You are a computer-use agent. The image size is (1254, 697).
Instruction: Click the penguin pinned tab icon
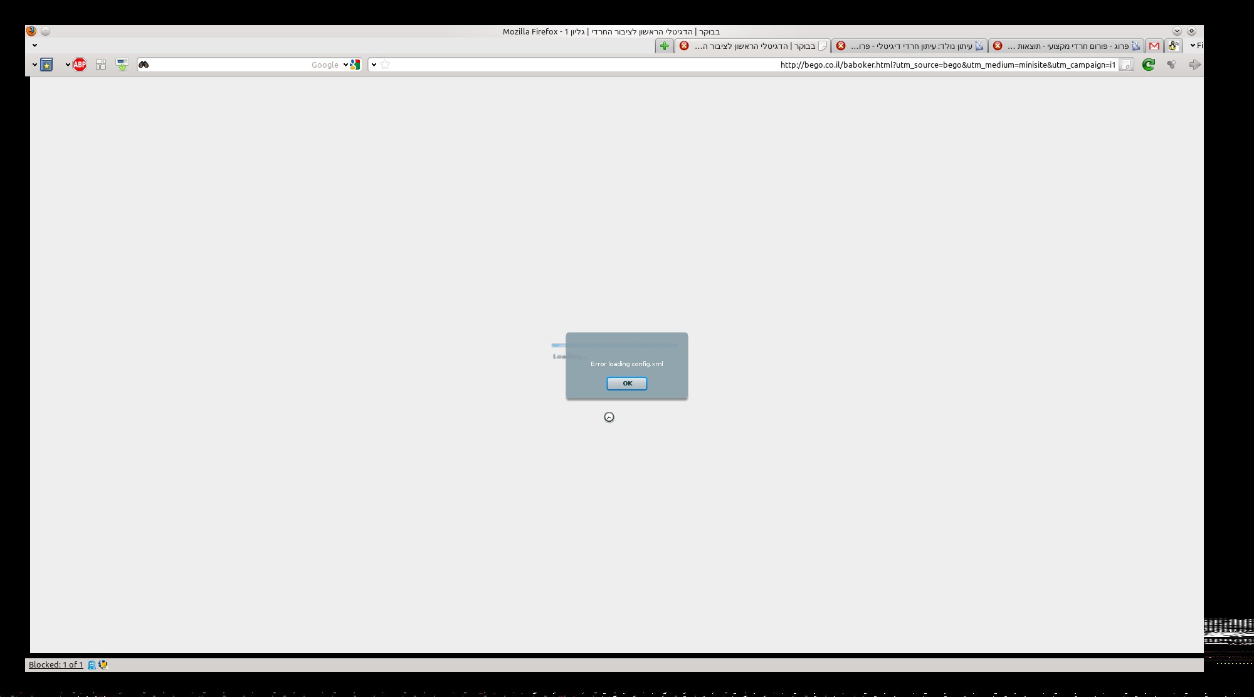coord(1173,46)
